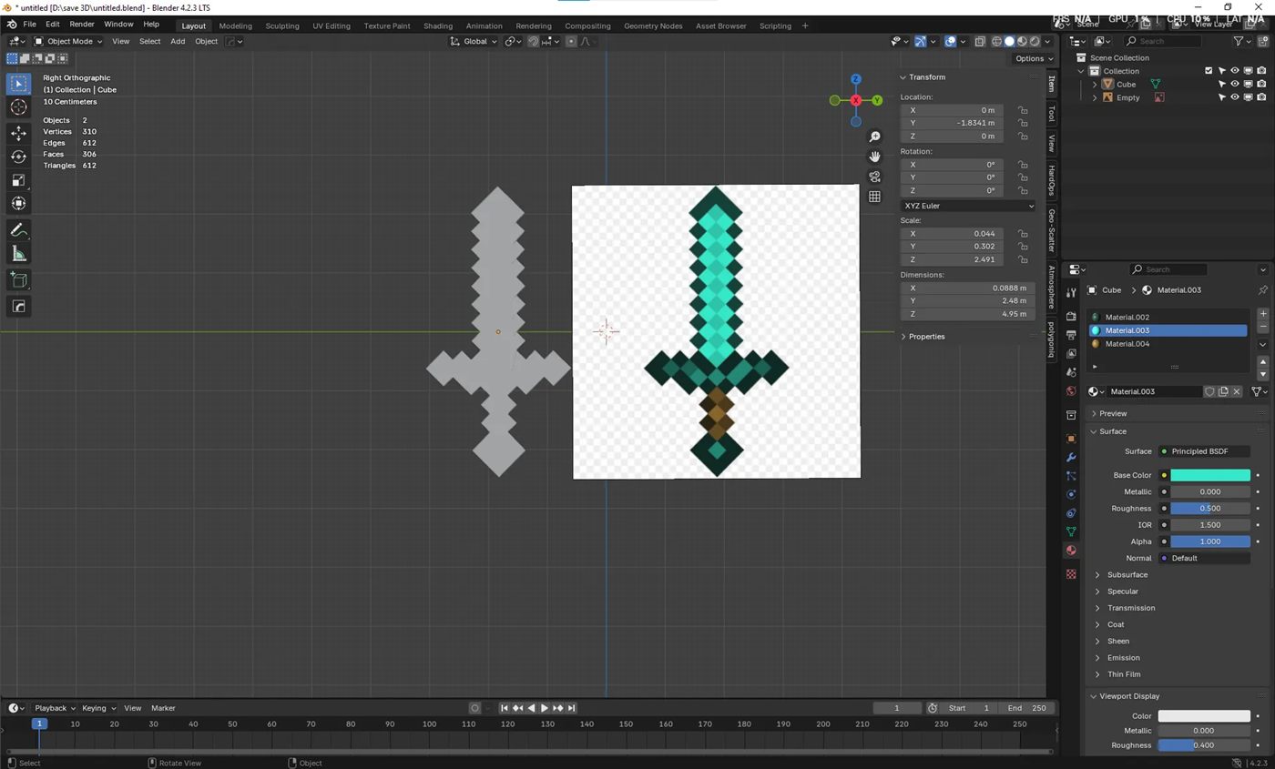Open the Object Data mesh properties tab

pos(1071,531)
